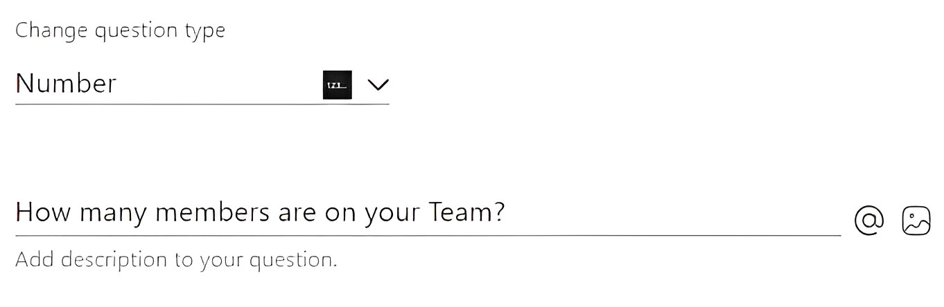
Task: Click the 'Add description to your question' field
Action: coord(176,261)
